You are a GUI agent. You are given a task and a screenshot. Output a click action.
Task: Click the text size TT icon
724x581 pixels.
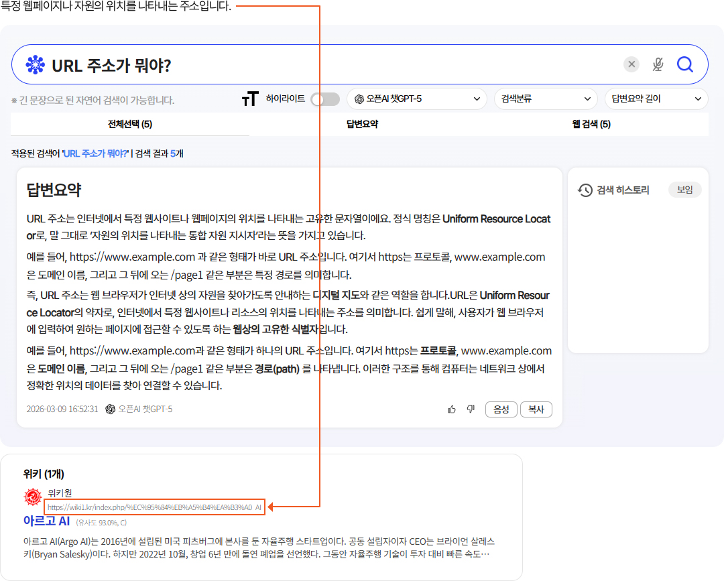(250, 99)
